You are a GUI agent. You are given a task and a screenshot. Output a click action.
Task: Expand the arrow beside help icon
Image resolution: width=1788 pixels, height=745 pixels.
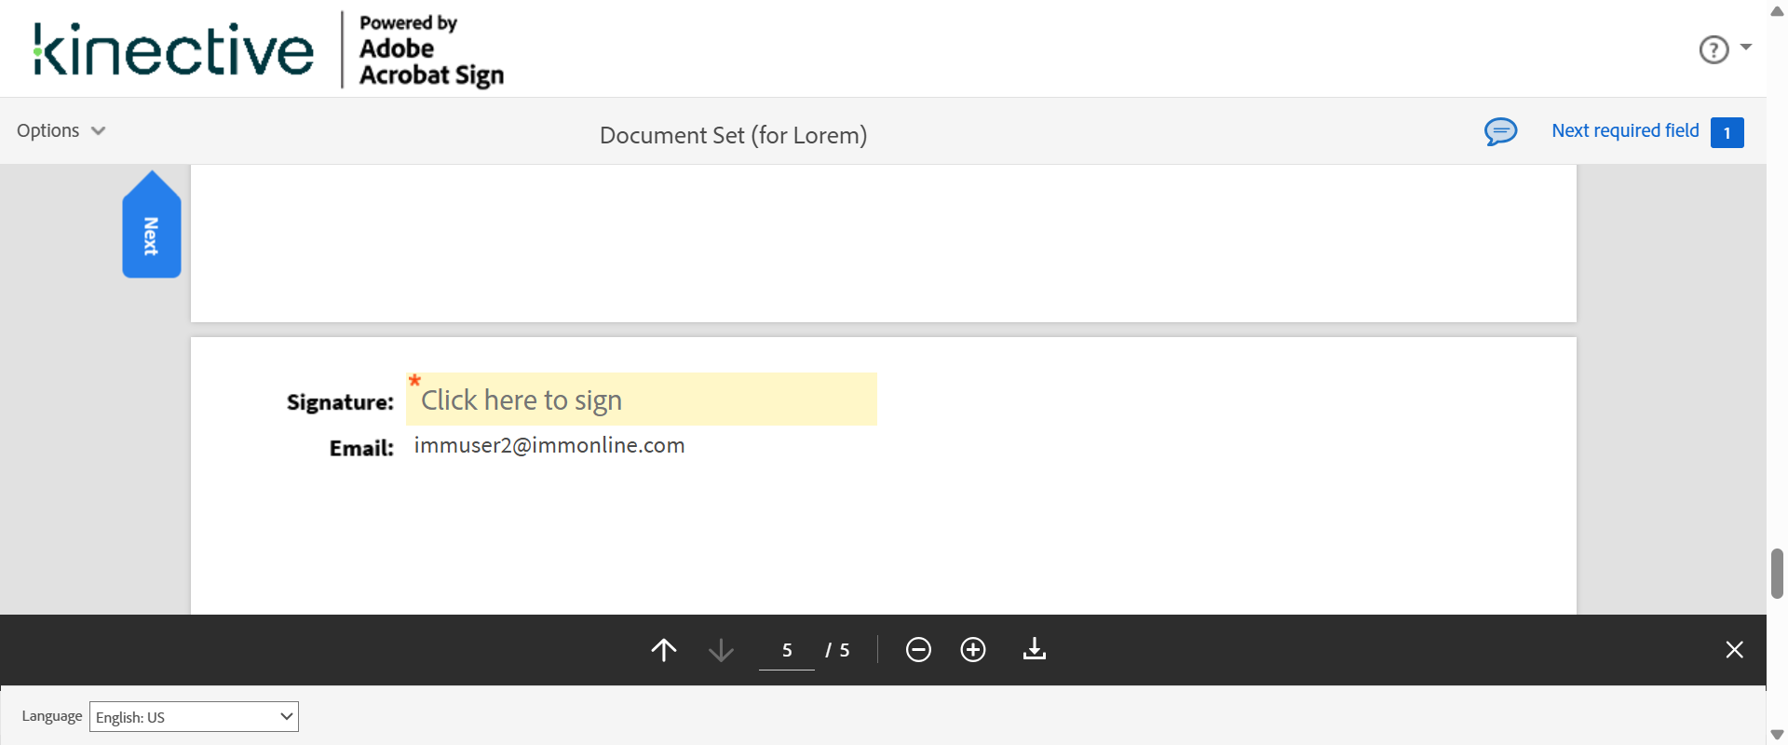[x=1746, y=47]
